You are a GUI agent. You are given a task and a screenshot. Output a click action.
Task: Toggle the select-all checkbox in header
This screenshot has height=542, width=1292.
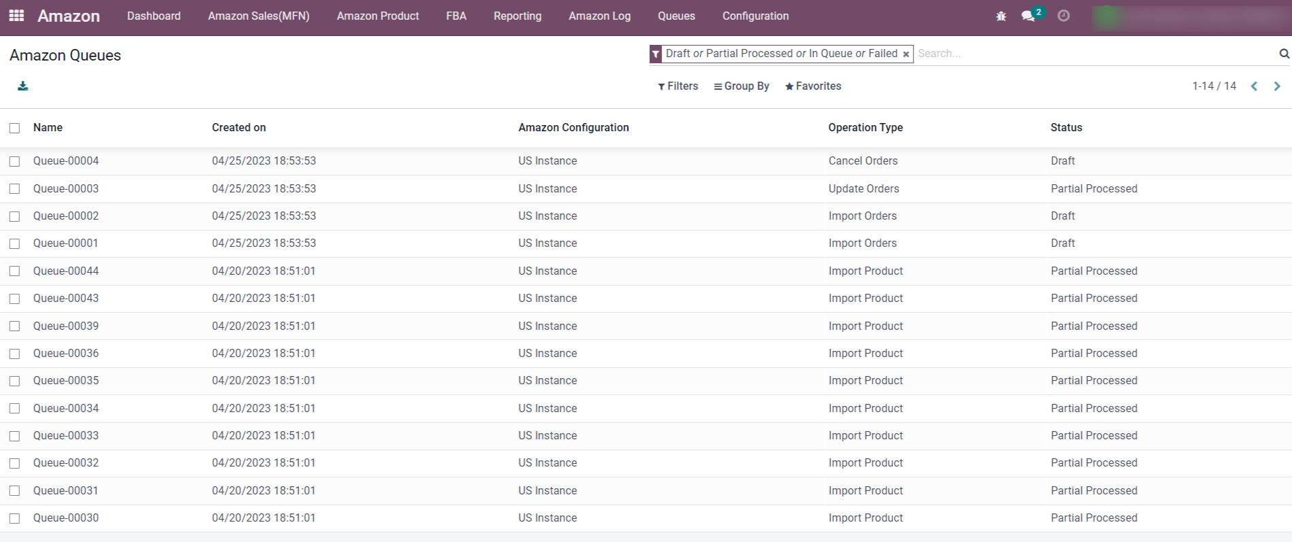14,128
